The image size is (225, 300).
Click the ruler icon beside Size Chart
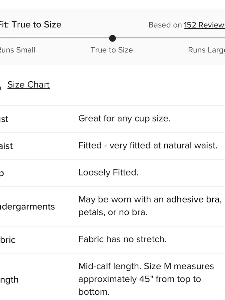coord(1,87)
